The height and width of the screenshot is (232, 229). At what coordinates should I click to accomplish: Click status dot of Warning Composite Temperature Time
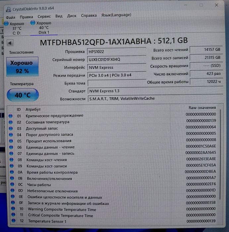[13, 208]
